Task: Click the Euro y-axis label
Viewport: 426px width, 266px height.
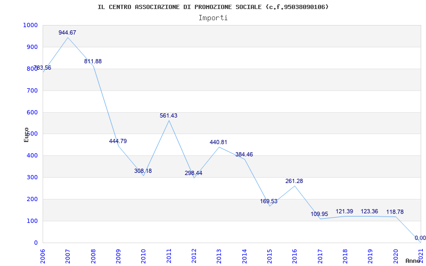Action: (26, 135)
